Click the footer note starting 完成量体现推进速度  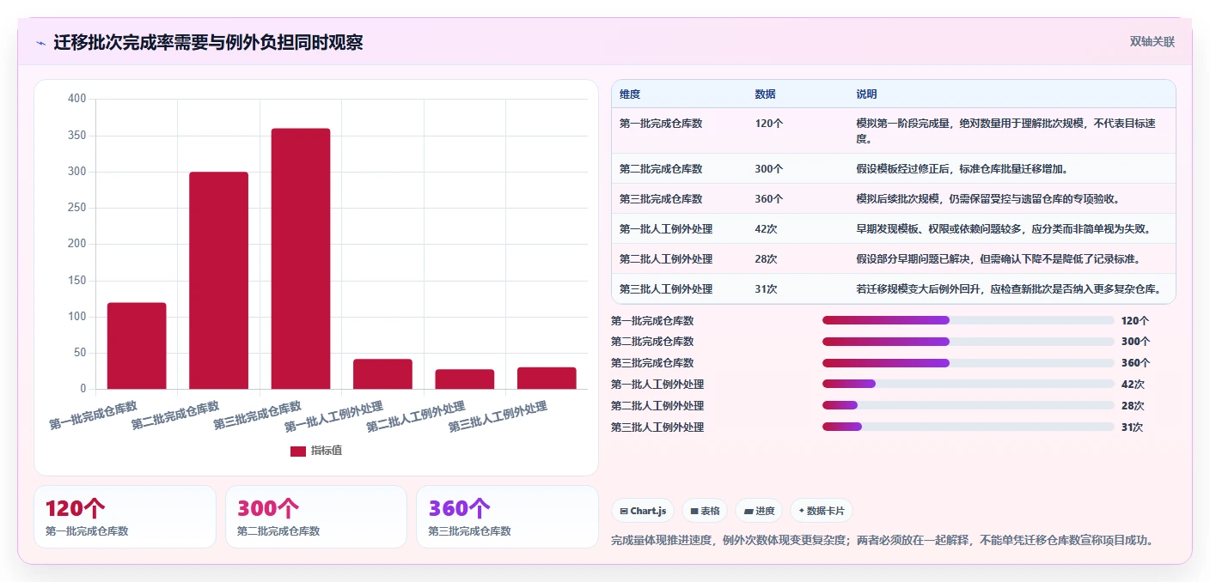coord(882,540)
